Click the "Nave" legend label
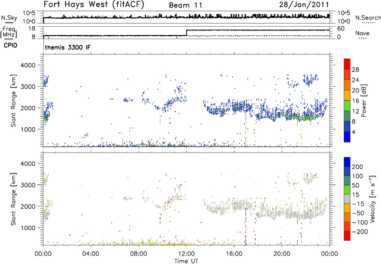The image size is (381, 264). [x=362, y=33]
